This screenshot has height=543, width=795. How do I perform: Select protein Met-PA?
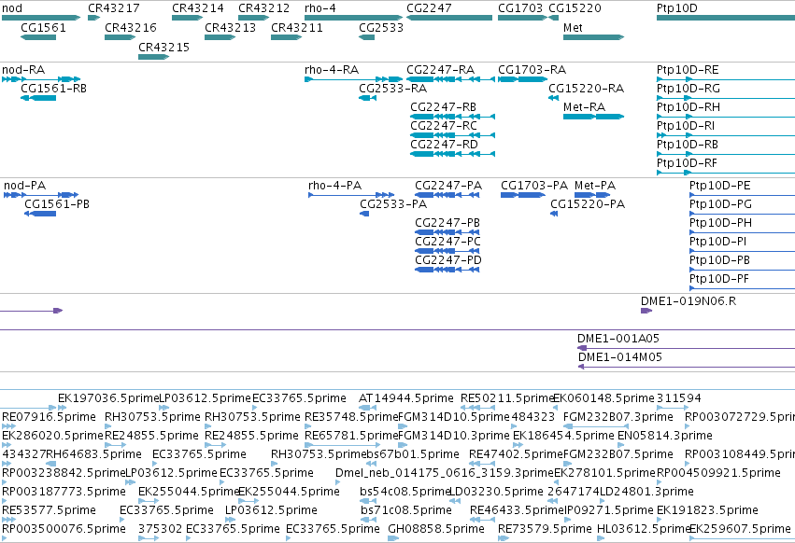point(592,195)
